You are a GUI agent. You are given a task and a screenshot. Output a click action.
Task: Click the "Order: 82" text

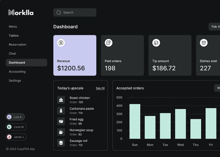pos(76,134)
